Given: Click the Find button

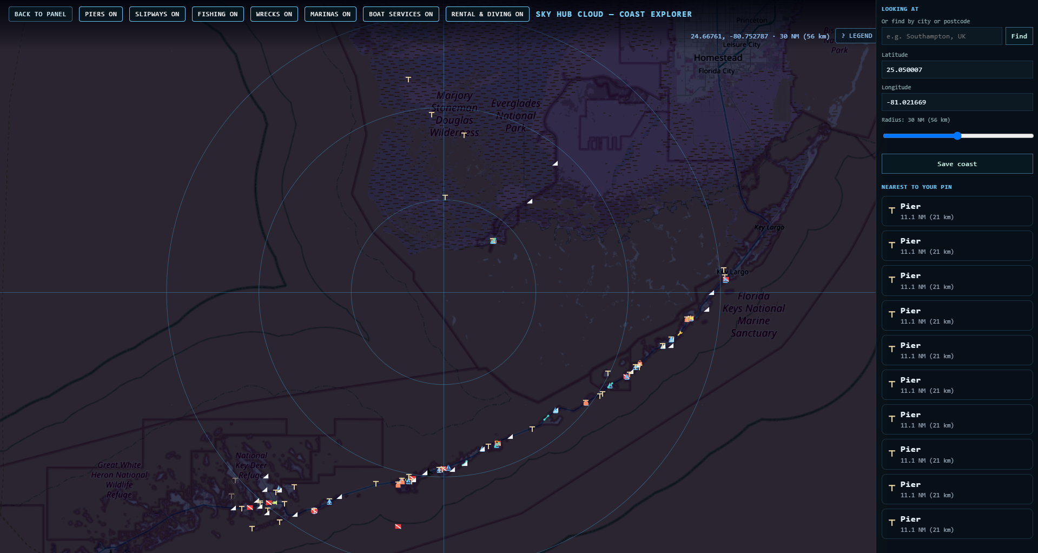Looking at the screenshot, I should [x=1019, y=36].
